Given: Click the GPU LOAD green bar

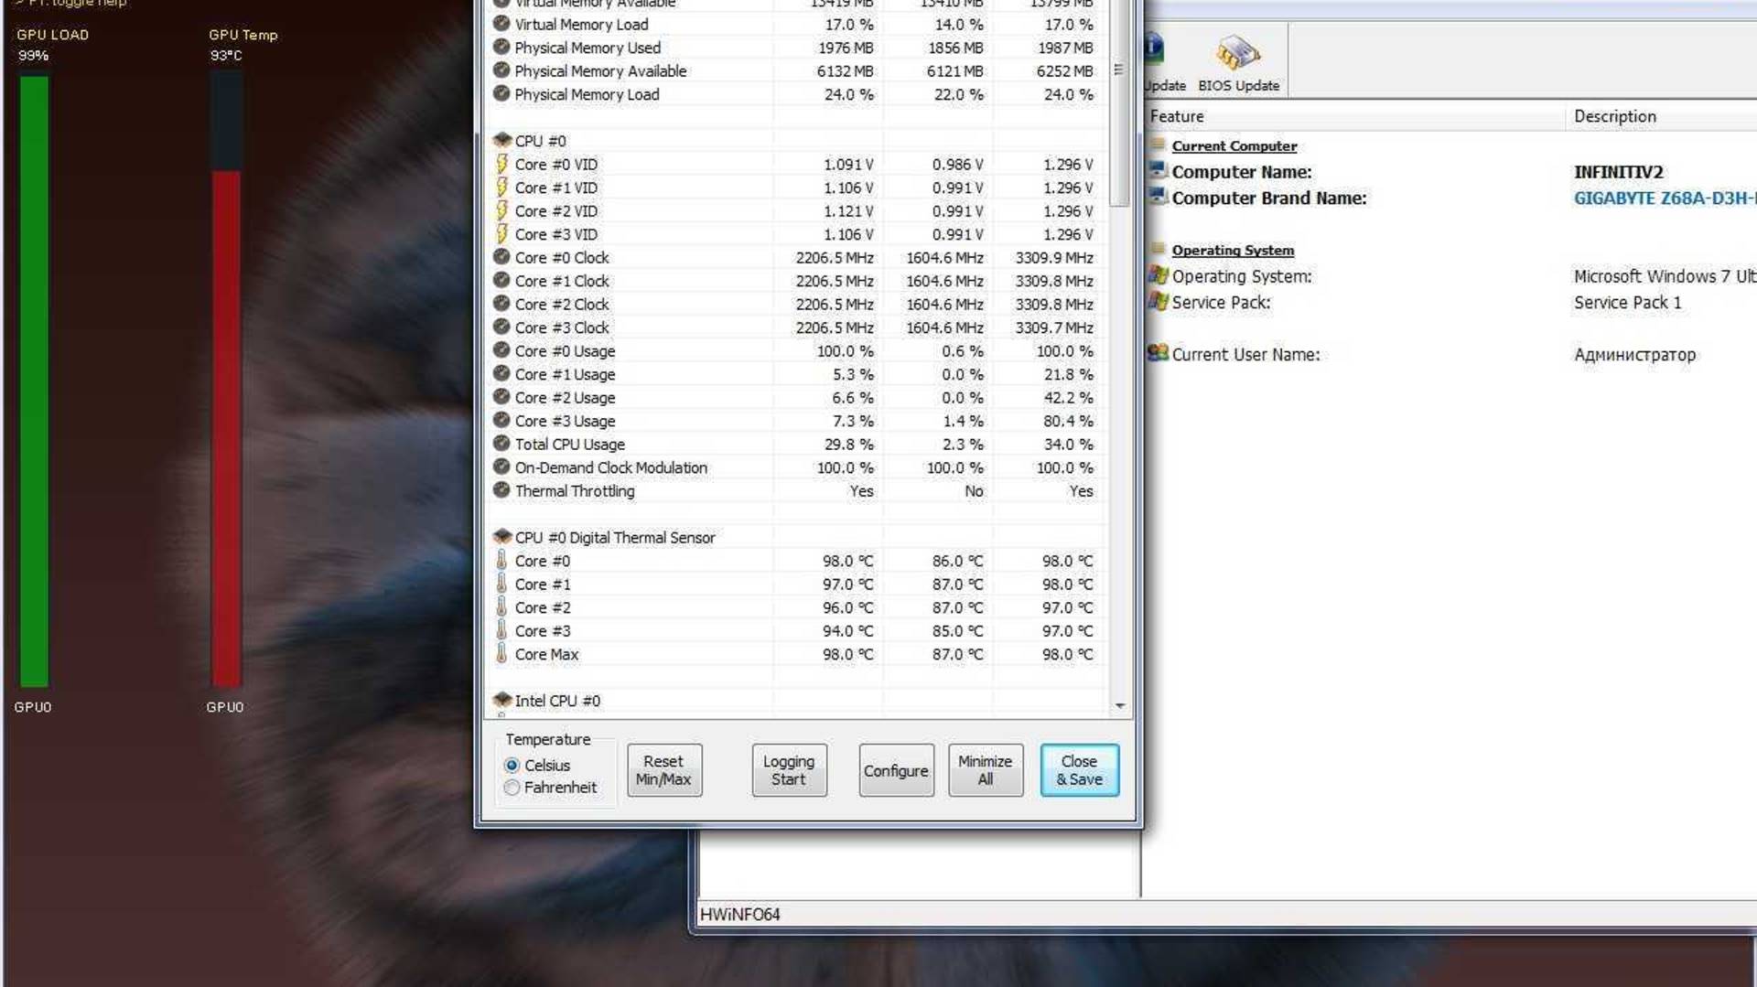Looking at the screenshot, I should pyautogui.click(x=34, y=381).
